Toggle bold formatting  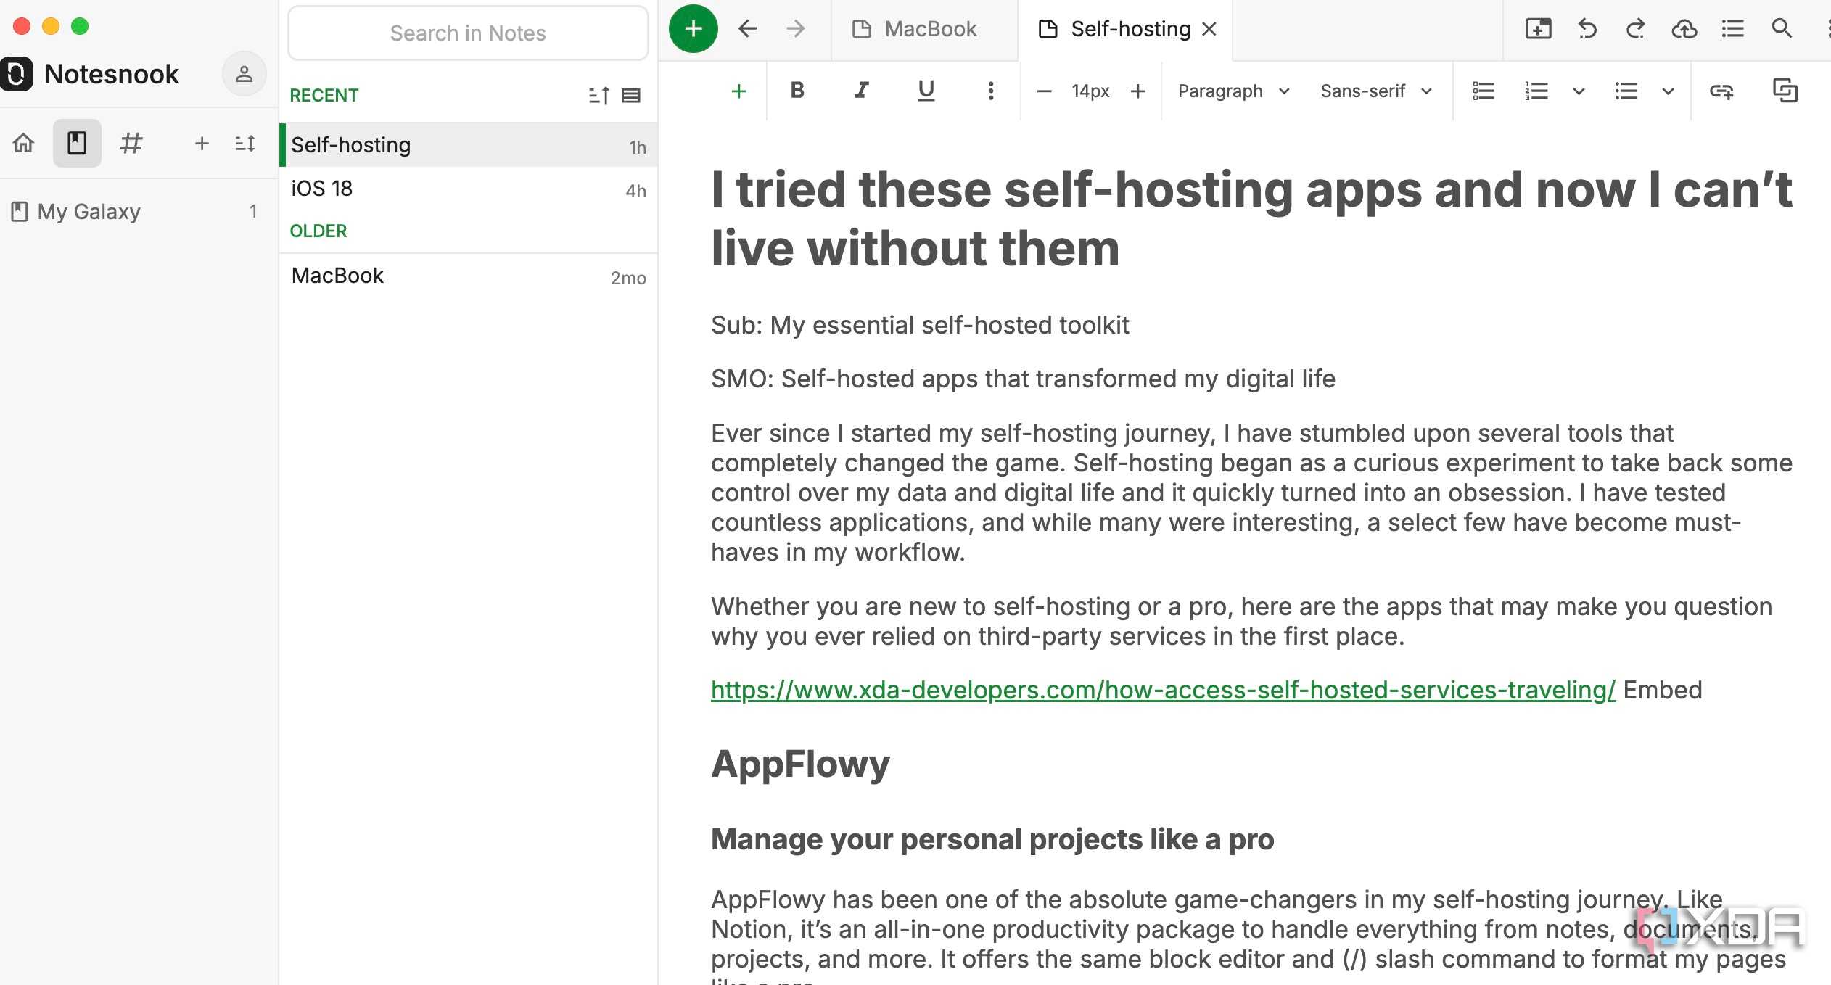[797, 91]
